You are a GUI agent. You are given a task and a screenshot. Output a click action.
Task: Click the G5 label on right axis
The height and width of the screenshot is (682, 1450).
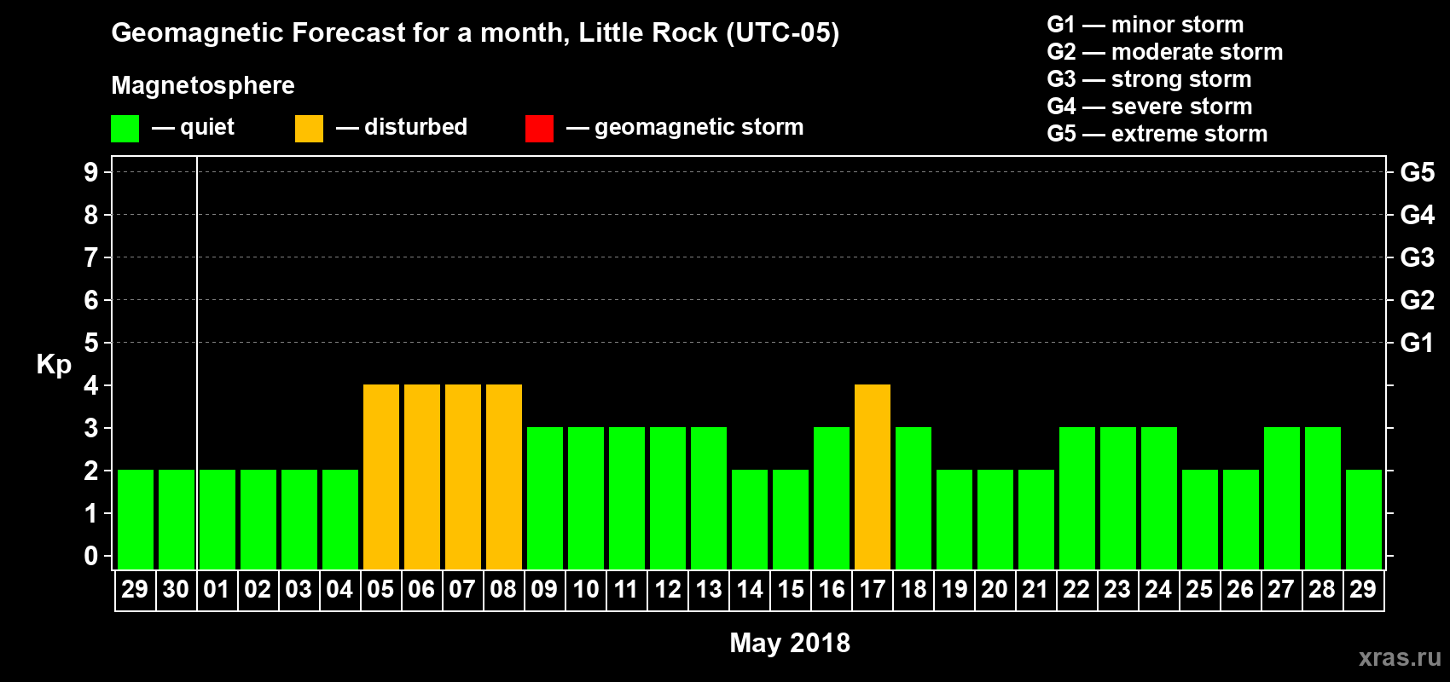[1417, 172]
